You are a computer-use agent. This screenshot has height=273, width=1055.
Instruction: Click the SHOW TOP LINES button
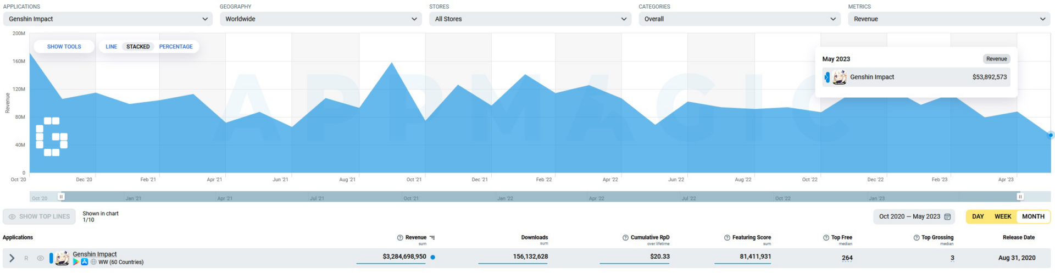pos(39,216)
